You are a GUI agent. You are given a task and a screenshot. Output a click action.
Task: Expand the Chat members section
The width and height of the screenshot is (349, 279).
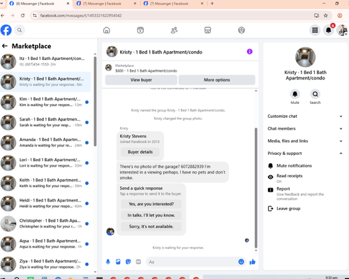click(x=305, y=128)
